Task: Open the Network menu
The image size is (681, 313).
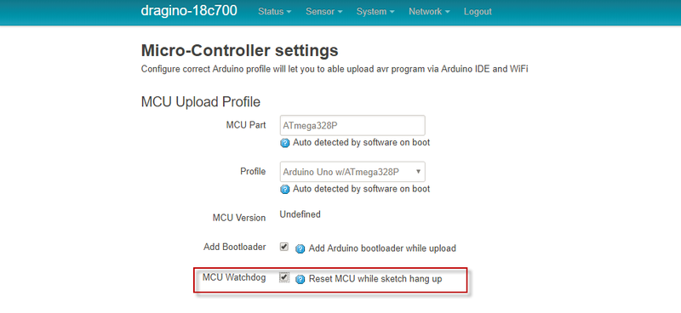Action: 429,12
